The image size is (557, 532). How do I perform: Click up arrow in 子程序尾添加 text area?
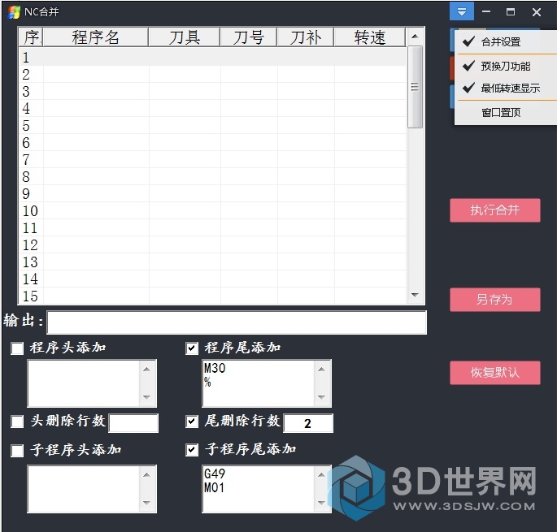coord(321,475)
